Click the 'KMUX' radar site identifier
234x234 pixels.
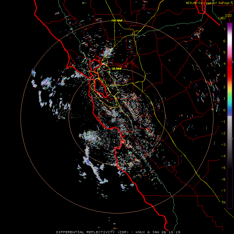141,232
